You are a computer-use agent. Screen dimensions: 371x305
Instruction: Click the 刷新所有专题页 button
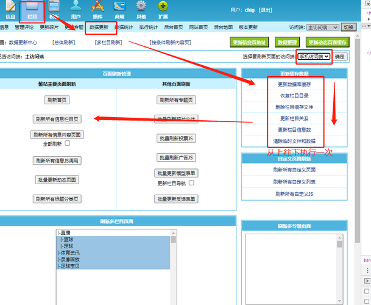[x=176, y=100]
